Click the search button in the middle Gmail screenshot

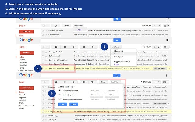tap(117, 40)
